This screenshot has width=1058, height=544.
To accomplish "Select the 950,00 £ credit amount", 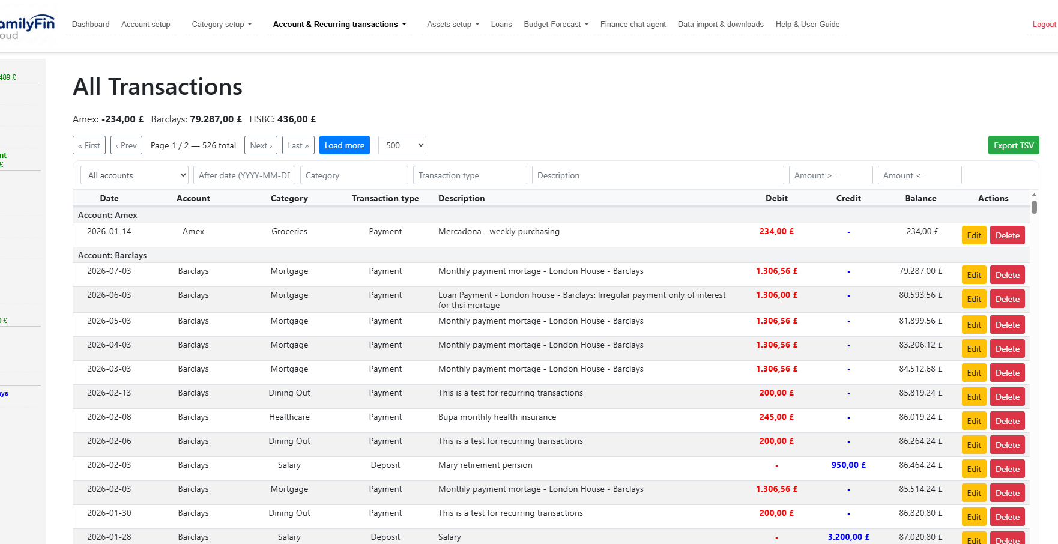I will (x=848, y=465).
